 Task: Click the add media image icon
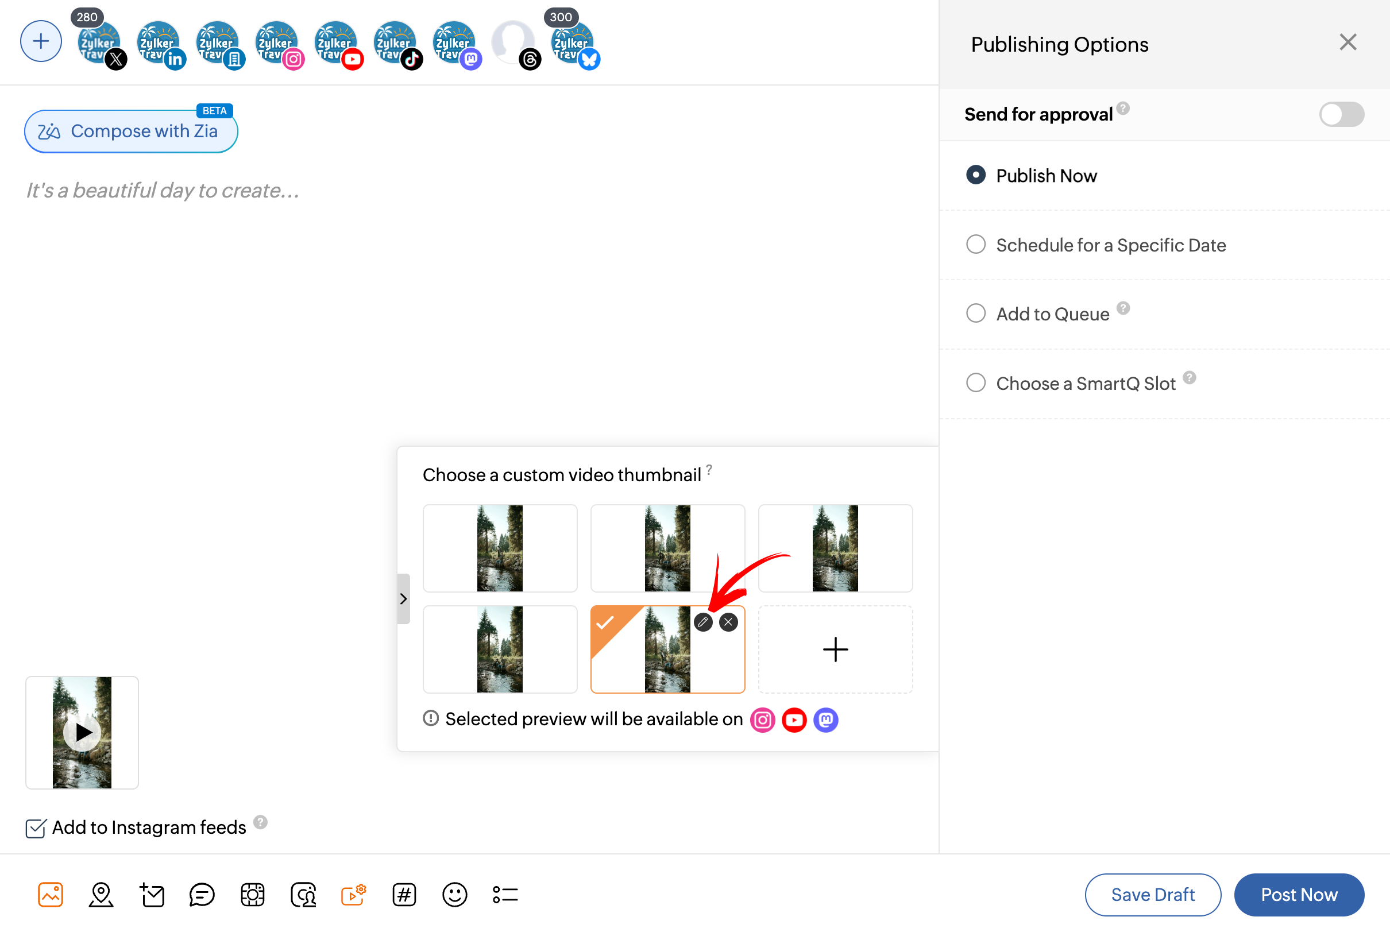50,894
